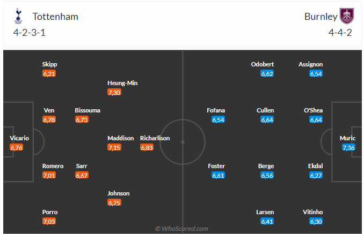Image resolution: width=364 pixels, height=234 pixels.
Task: Select the Cullen player name
Action: click(265, 110)
